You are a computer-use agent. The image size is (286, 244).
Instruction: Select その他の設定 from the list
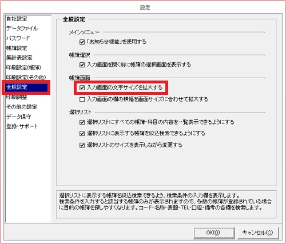(22, 107)
